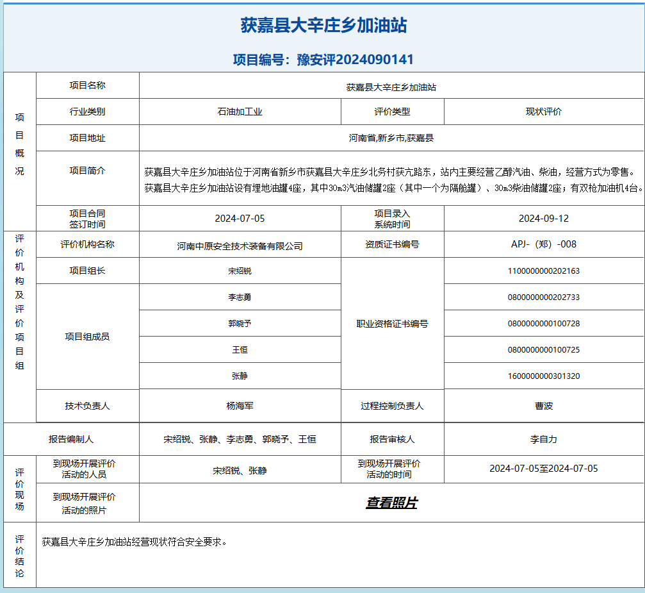
Task: Click member name 张静 in team list
Action: (x=240, y=376)
